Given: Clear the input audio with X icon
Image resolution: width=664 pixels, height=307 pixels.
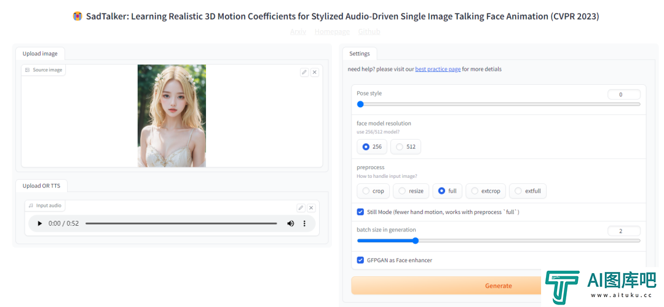Looking at the screenshot, I should click(x=311, y=207).
